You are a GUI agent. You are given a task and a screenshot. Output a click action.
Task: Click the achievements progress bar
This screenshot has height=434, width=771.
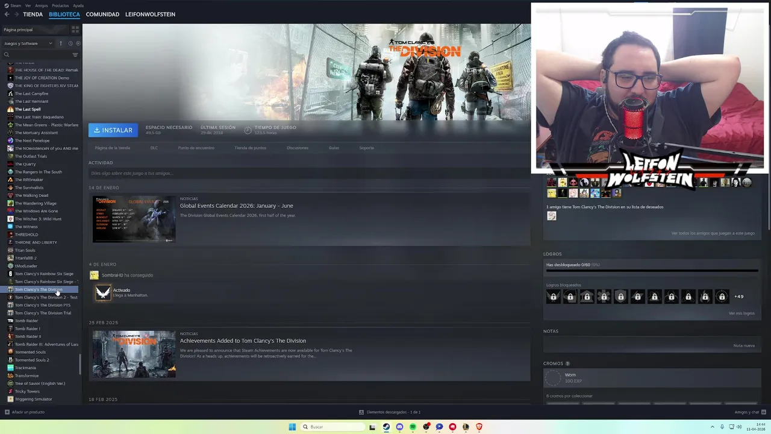(x=652, y=271)
